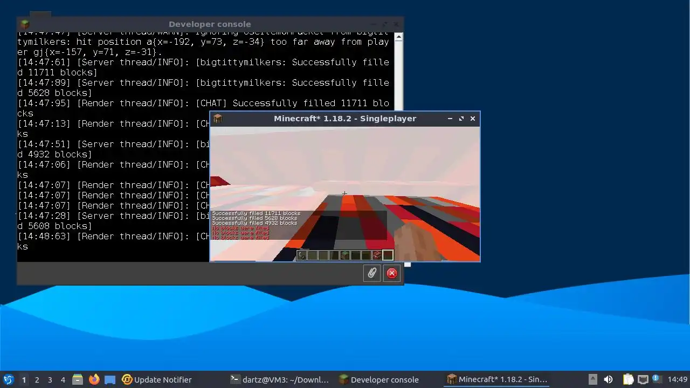This screenshot has width=690, height=388.
Task: Click the network monitor icon in system tray
Action: tap(643, 379)
